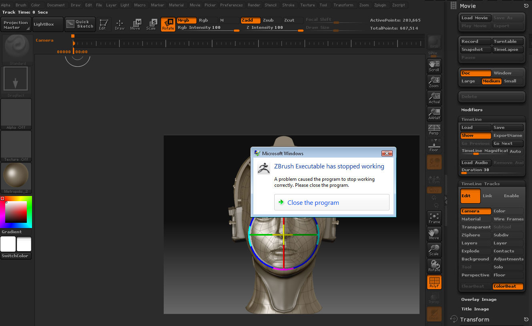Click the Turntable button
The height and width of the screenshot is (326, 532).
click(508, 42)
